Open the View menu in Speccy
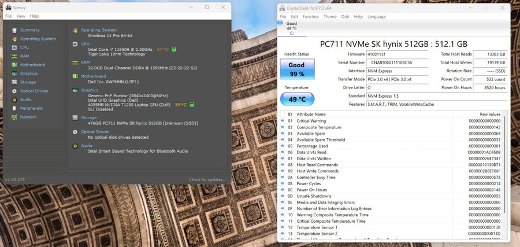This screenshot has width=520, height=247. pyautogui.click(x=20, y=16)
